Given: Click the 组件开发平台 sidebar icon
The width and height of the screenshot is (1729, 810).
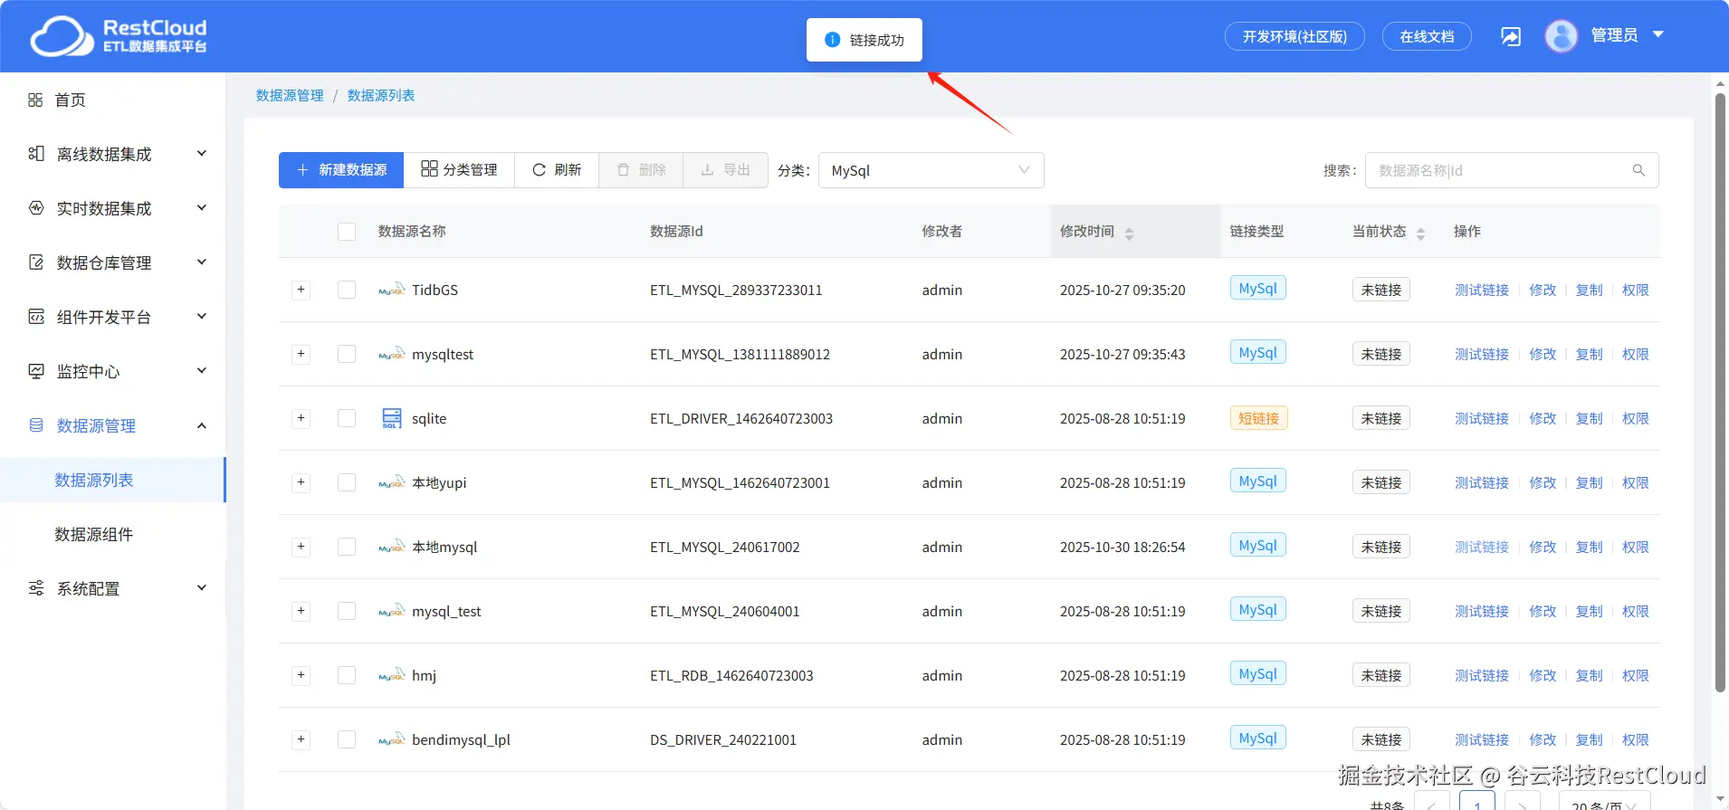Looking at the screenshot, I should click(x=35, y=317).
